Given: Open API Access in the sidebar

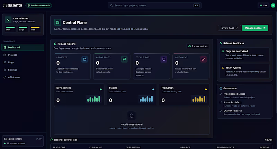Looking at the screenshot, I should click(x=23, y=77).
